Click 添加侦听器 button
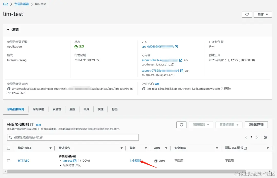277x178 pixels. click(256, 125)
